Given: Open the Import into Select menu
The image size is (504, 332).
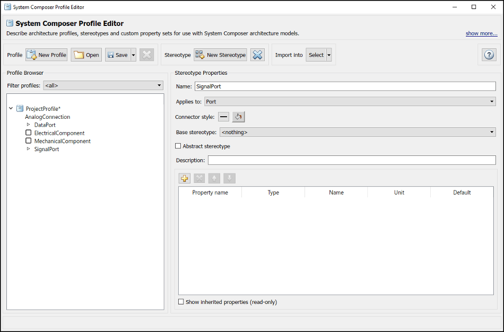Looking at the screenshot, I should coord(318,55).
